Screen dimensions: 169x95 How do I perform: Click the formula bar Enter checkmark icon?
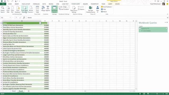(x=20, y=17)
